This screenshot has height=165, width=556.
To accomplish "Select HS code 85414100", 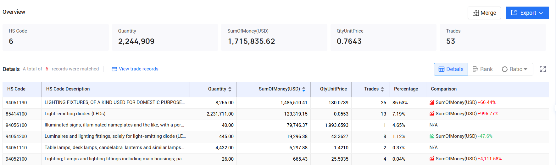I will pyautogui.click(x=16, y=114).
